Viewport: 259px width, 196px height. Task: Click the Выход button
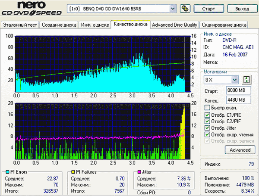pos(242,9)
